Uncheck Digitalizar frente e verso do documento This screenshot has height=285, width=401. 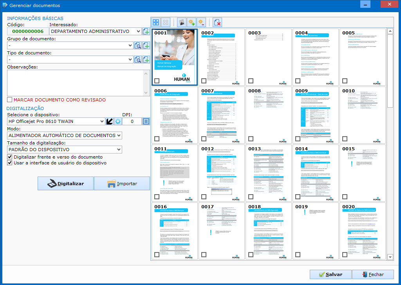pyautogui.click(x=10, y=157)
